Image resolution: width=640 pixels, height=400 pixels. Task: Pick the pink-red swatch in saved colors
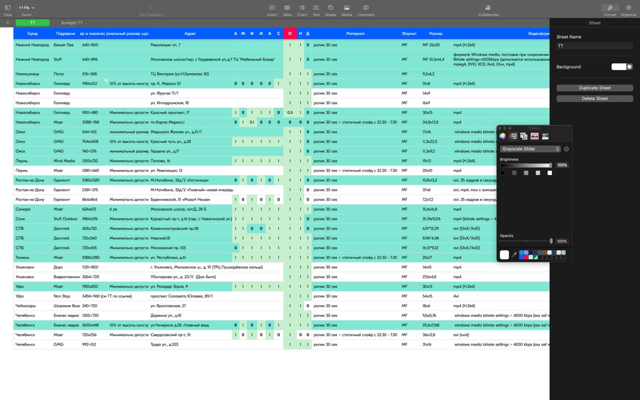point(526,257)
